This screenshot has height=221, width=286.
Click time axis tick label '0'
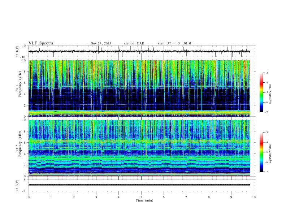pos(29,197)
